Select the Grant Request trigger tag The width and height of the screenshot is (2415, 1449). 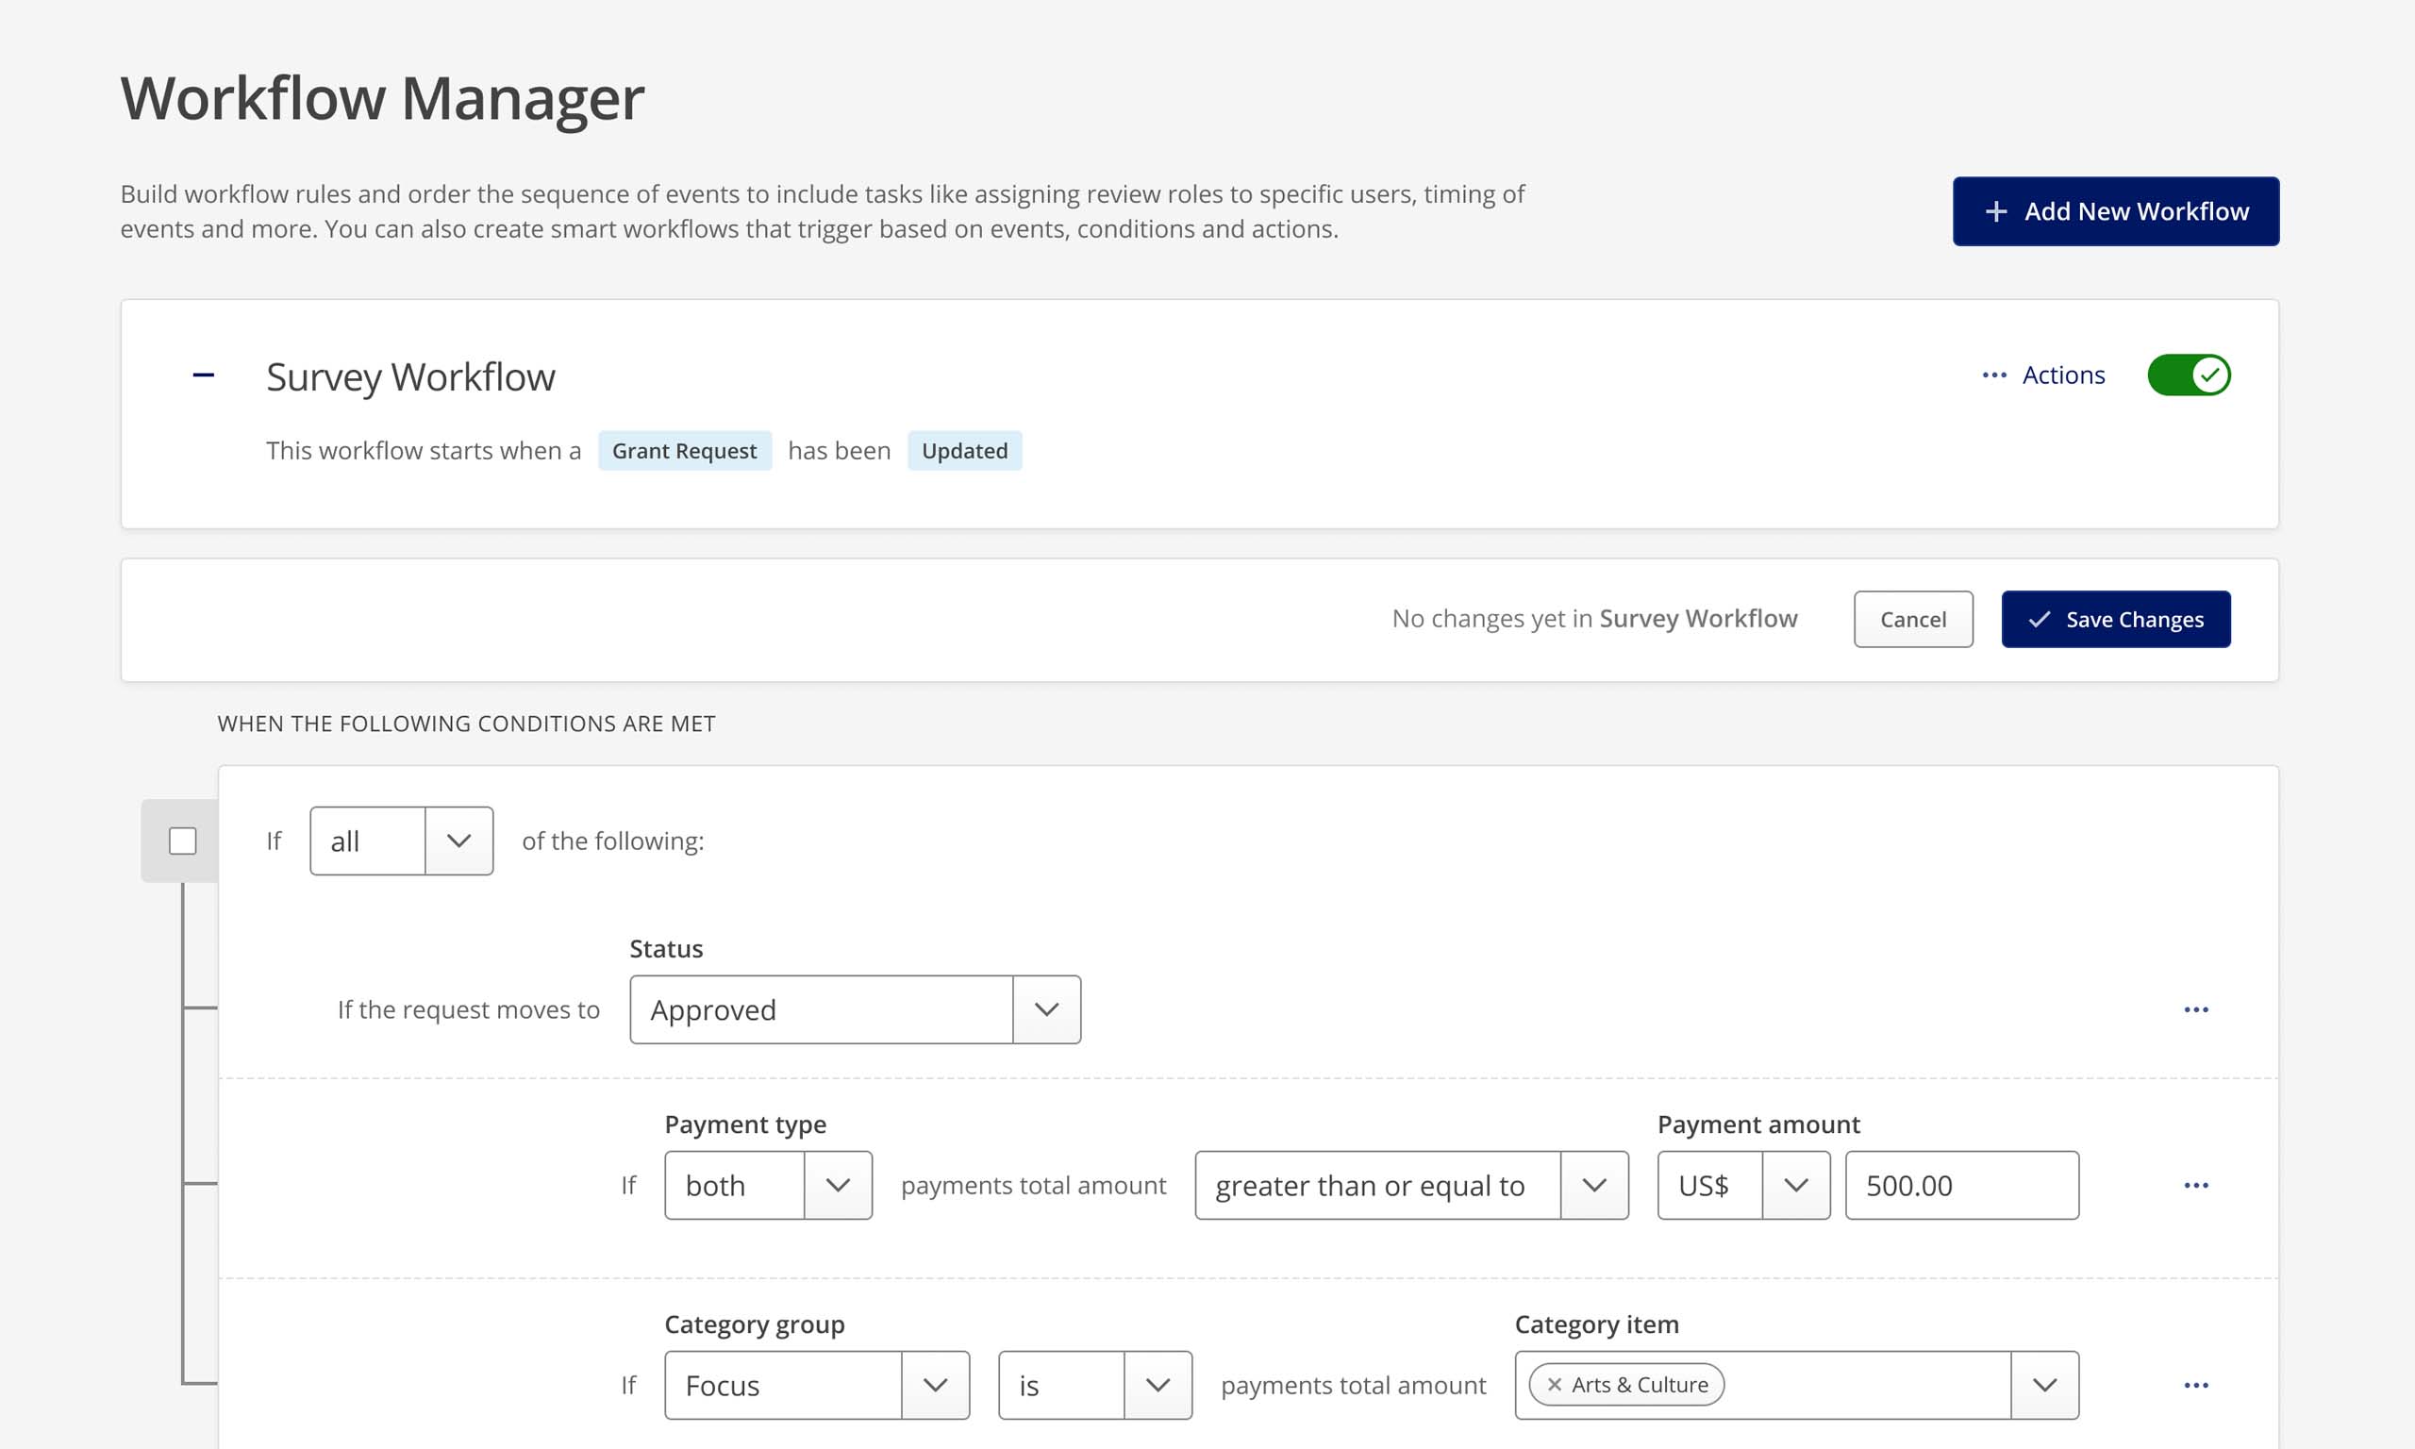coord(684,450)
